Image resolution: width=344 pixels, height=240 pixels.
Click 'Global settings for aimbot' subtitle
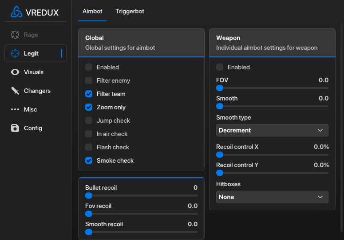point(120,48)
